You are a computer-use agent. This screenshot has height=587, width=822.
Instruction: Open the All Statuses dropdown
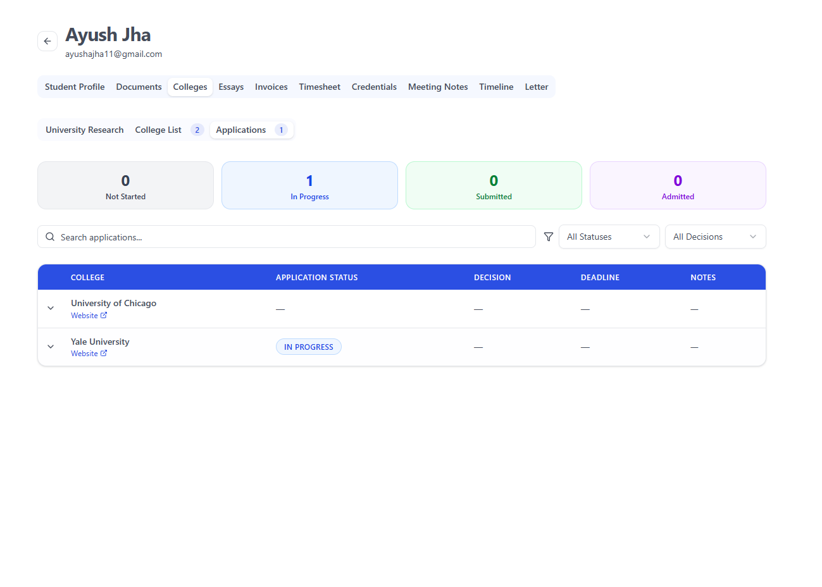609,237
